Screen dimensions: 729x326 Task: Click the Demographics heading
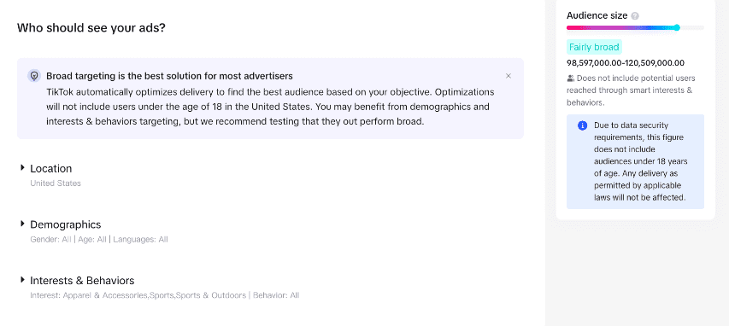point(66,224)
